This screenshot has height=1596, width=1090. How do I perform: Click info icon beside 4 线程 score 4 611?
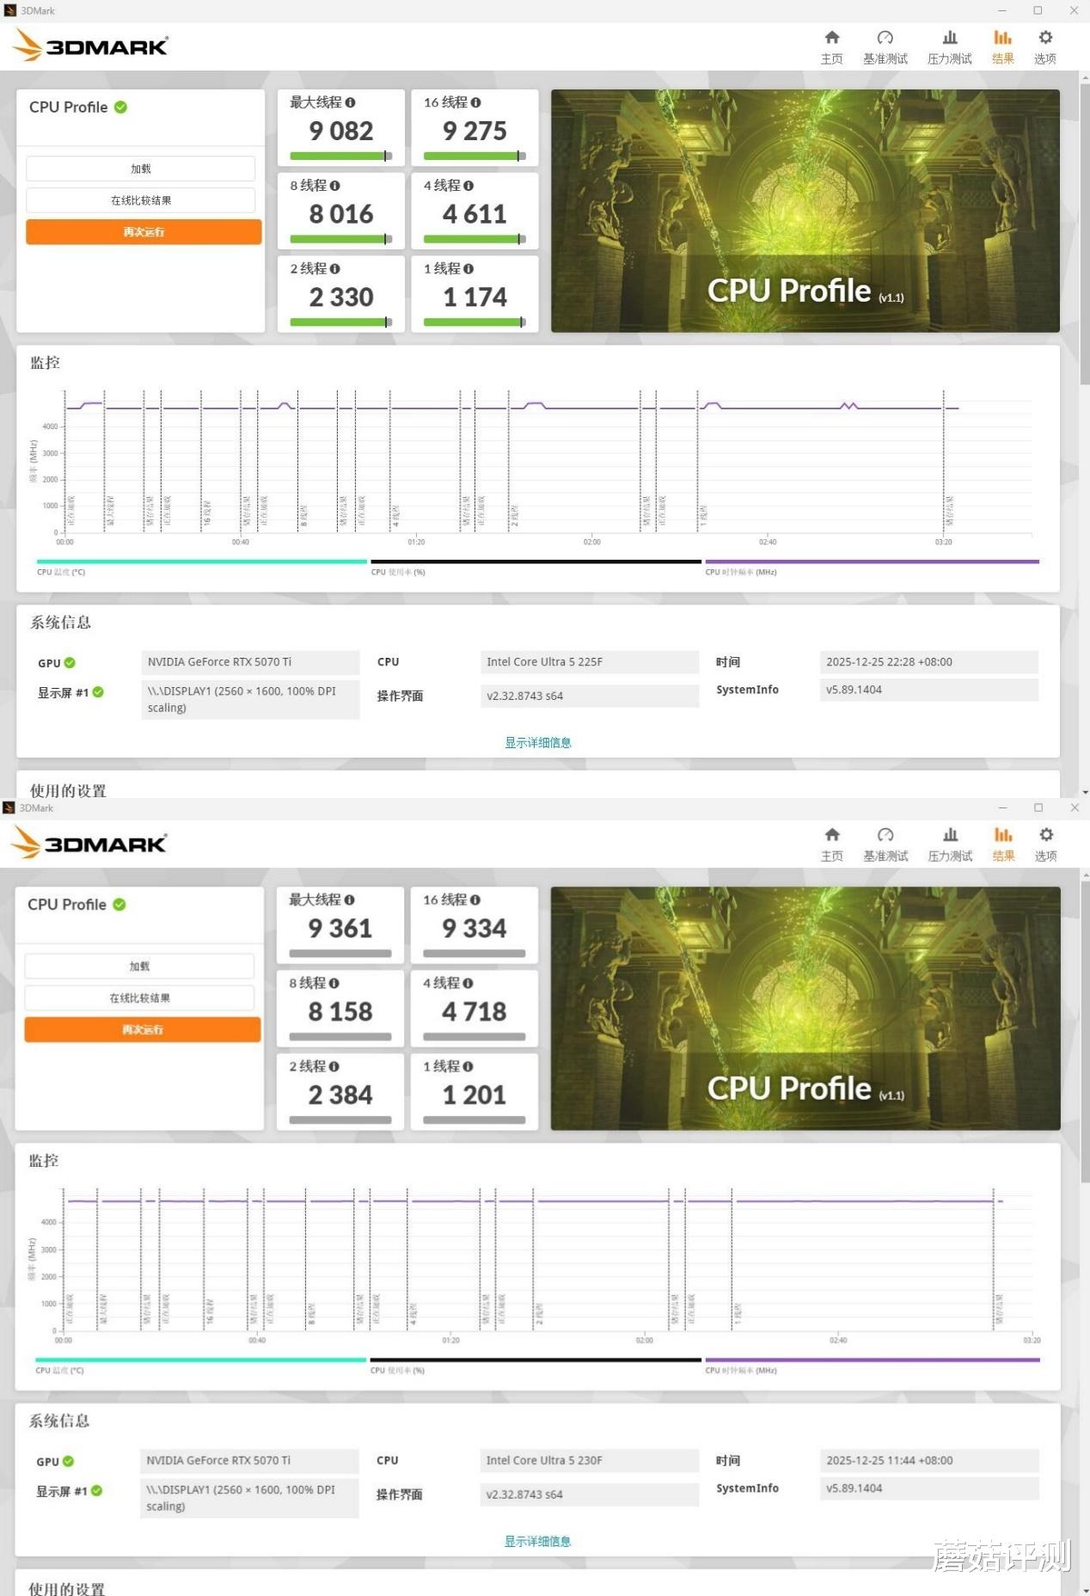468,186
